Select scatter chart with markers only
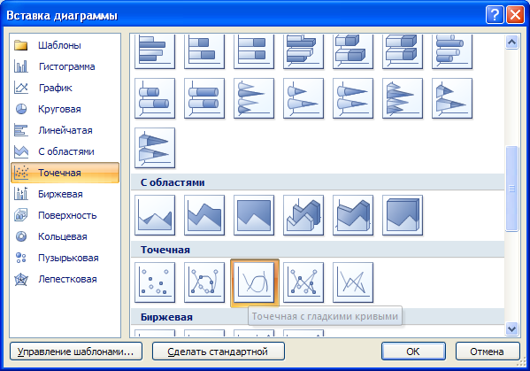 pyautogui.click(x=155, y=282)
